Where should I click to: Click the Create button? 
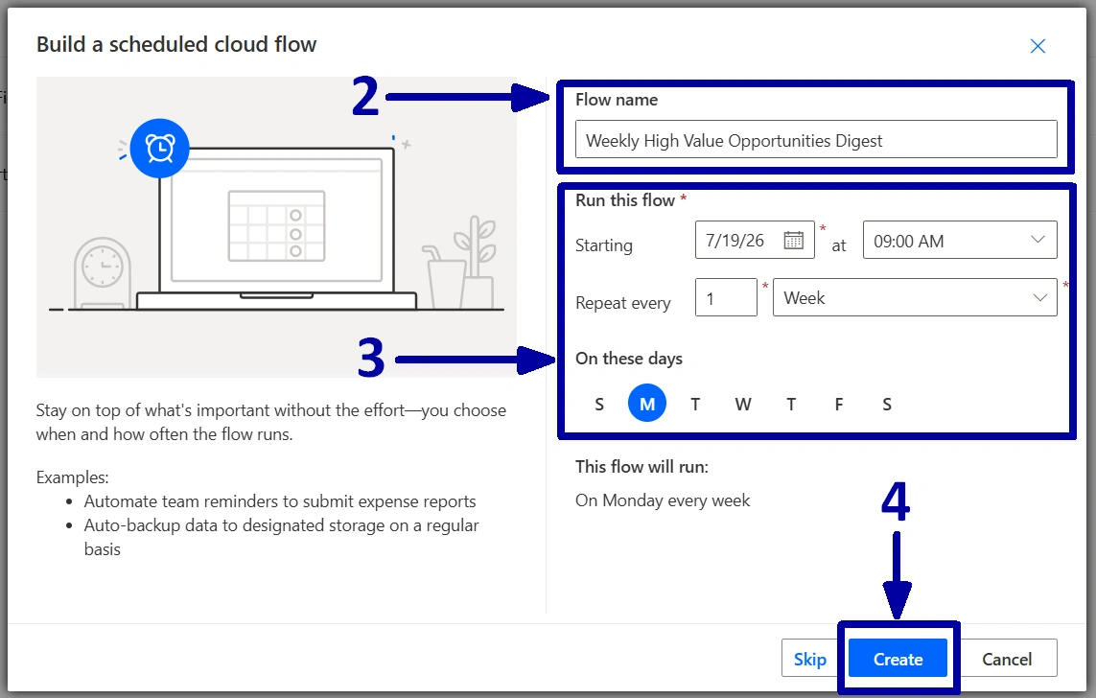tap(898, 658)
